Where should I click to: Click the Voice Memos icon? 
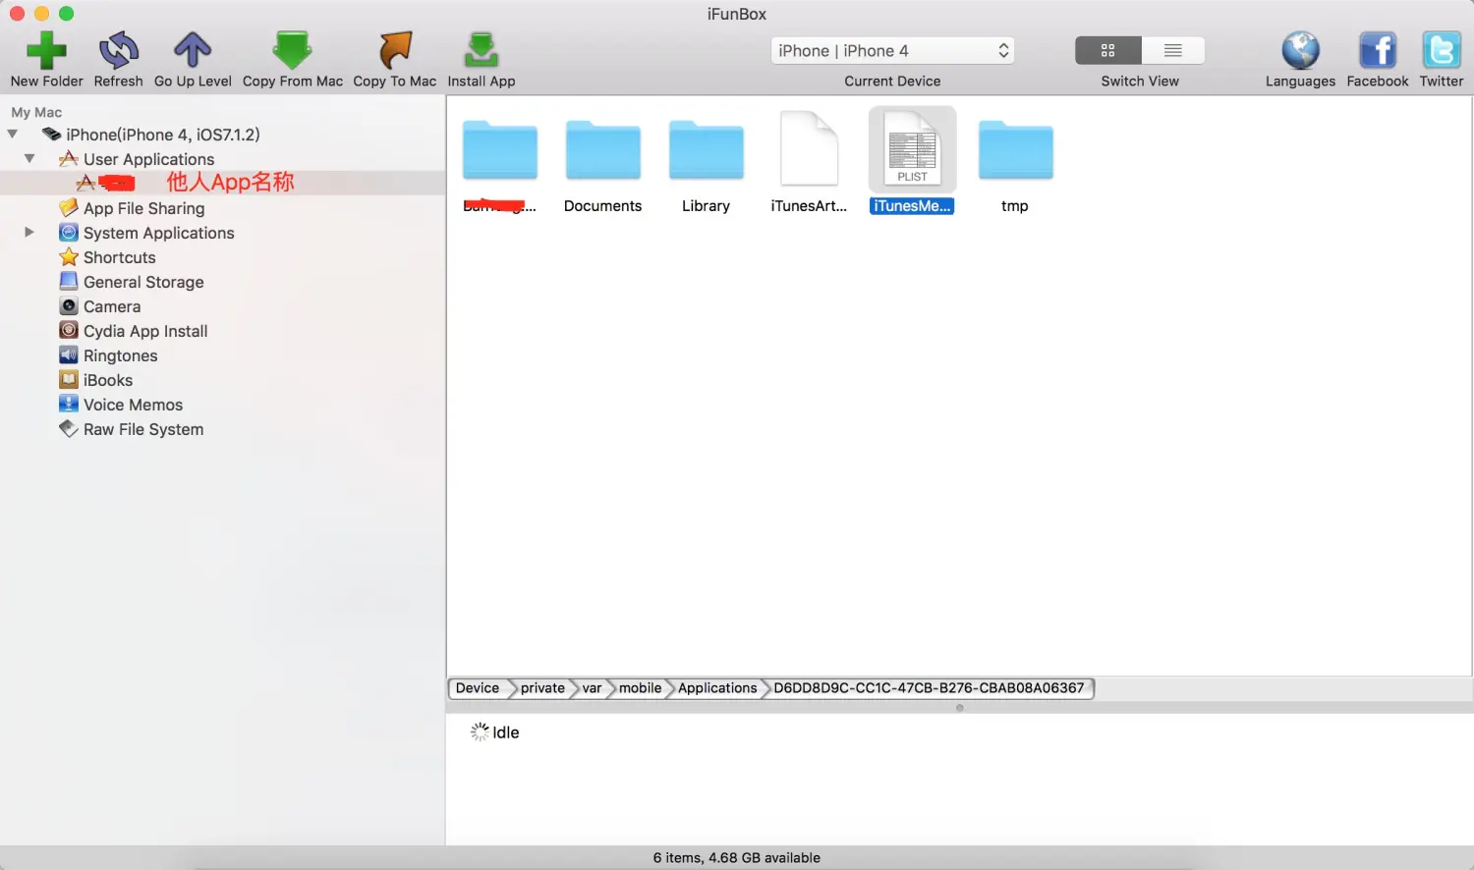[69, 404]
